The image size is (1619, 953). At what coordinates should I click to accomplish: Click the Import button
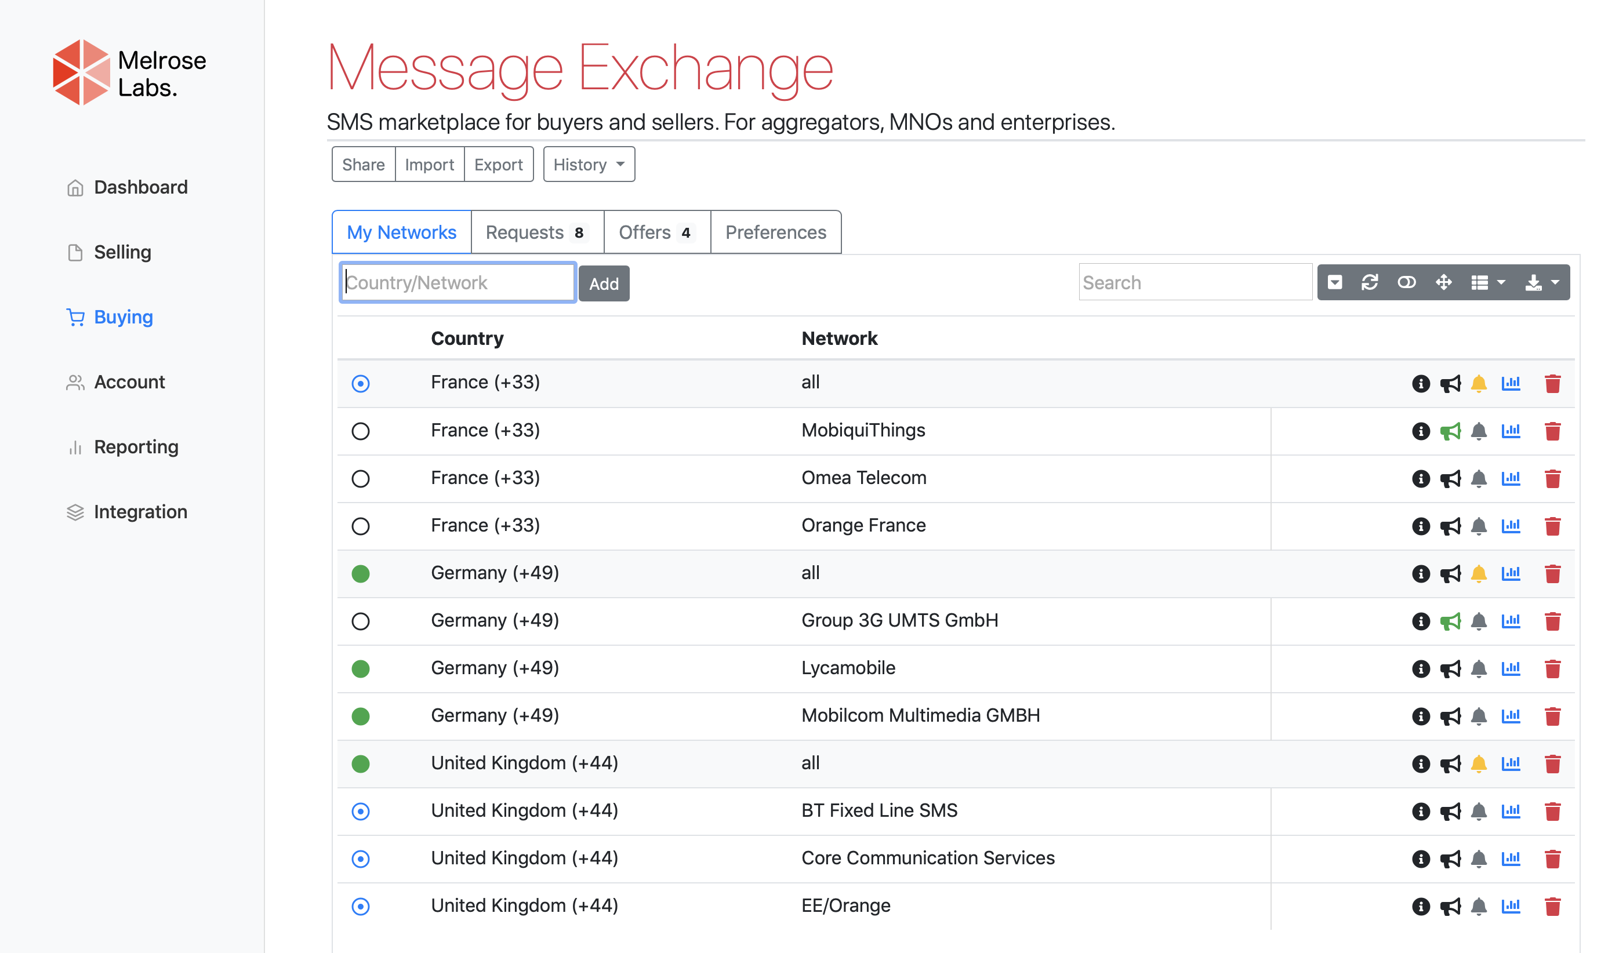tap(429, 165)
